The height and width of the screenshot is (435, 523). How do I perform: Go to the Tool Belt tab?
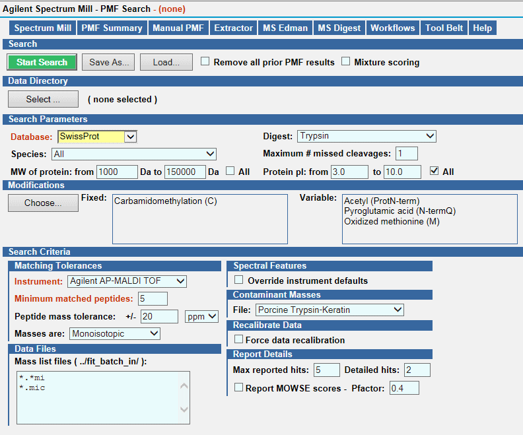444,28
